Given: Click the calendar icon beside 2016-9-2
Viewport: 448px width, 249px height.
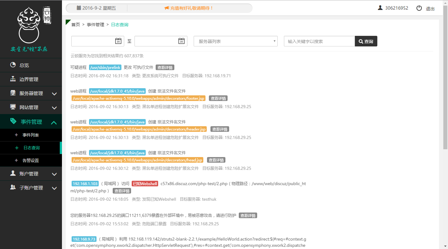Looking at the screenshot, I should point(79,8).
